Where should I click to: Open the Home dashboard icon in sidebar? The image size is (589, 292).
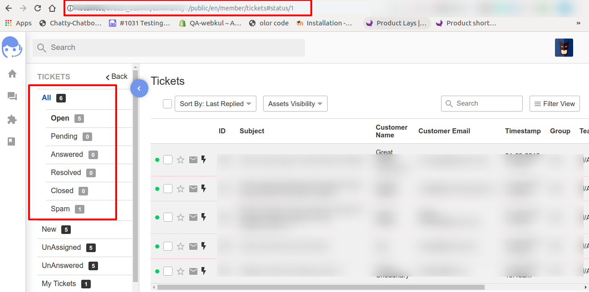point(12,73)
